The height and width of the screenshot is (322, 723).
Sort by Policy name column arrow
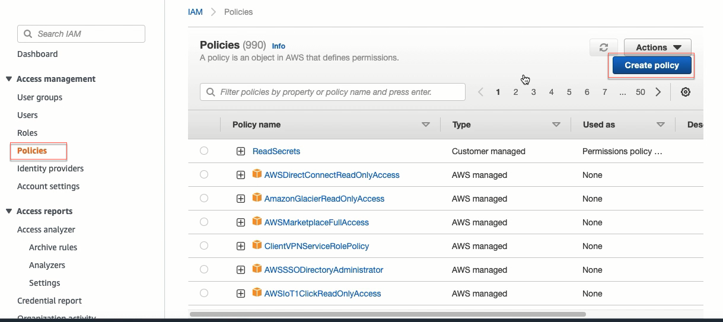(x=425, y=125)
